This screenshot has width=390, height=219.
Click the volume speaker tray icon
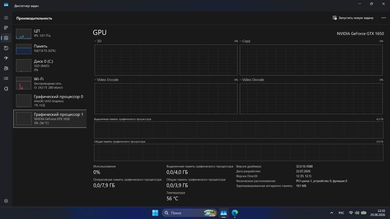357,213
